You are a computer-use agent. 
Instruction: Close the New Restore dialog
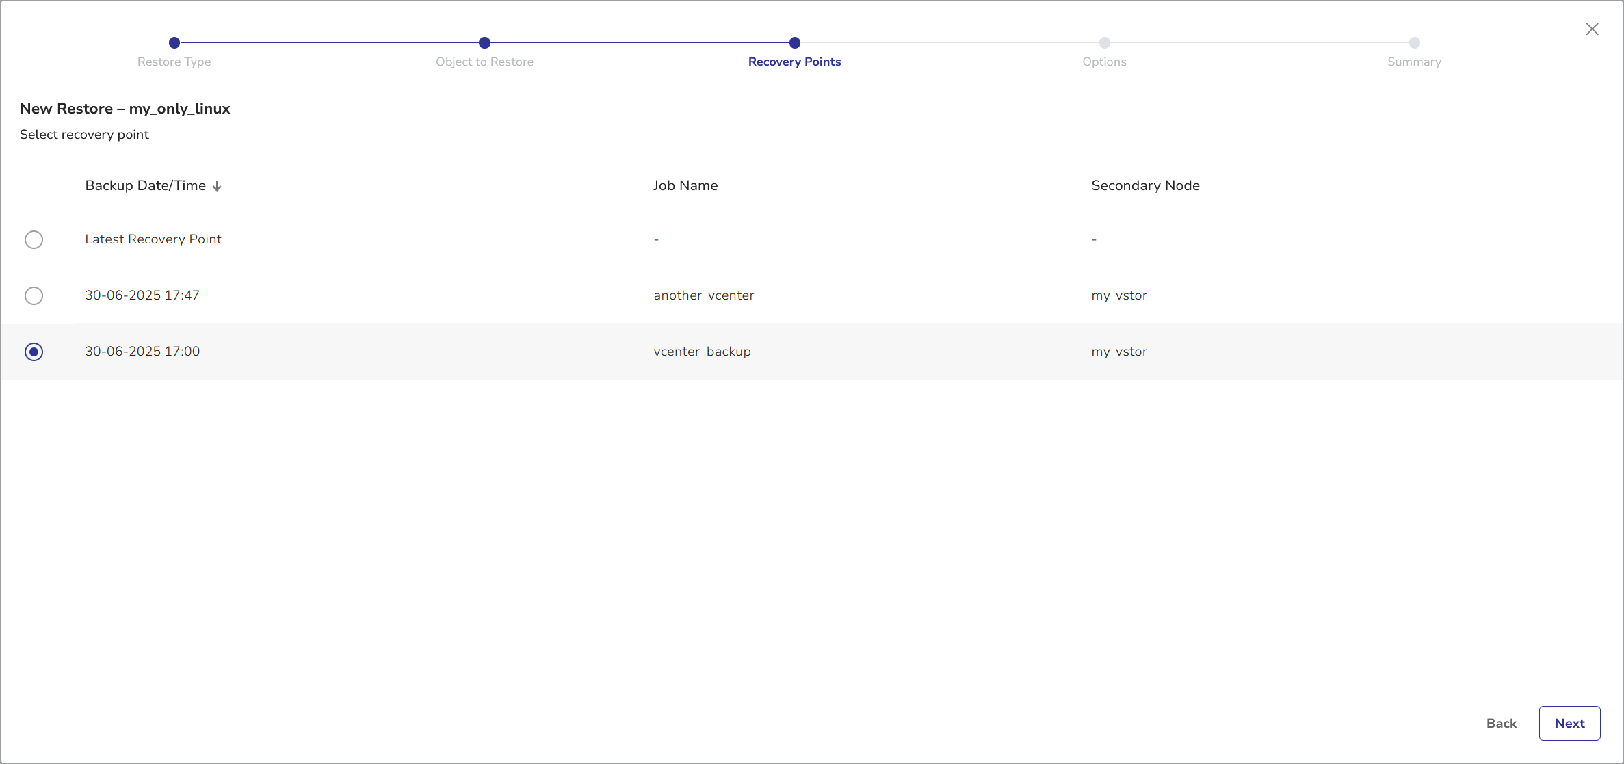1592,29
